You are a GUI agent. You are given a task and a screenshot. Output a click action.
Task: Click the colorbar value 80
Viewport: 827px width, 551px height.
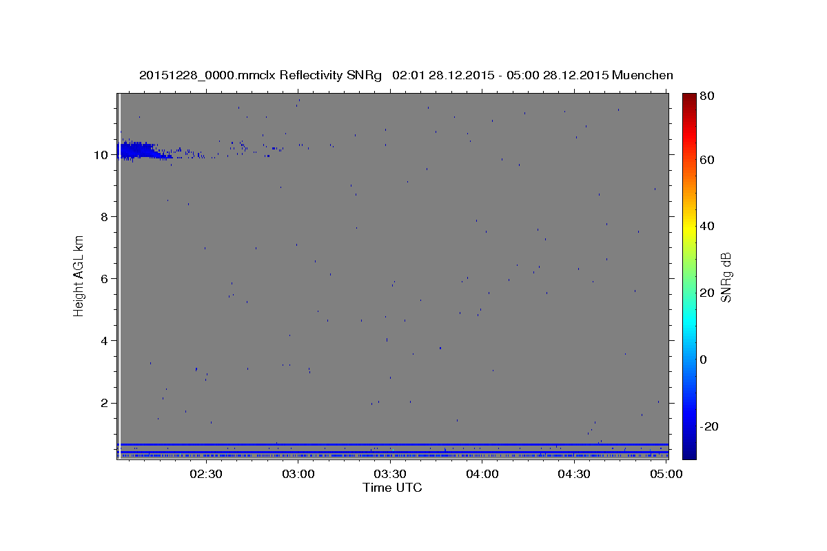[x=706, y=96]
